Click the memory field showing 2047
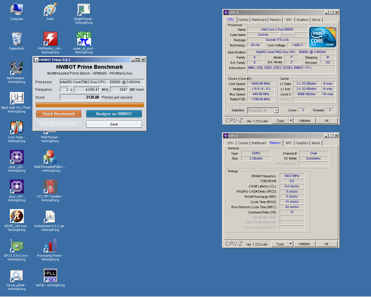The image size is (371, 297). (119, 90)
